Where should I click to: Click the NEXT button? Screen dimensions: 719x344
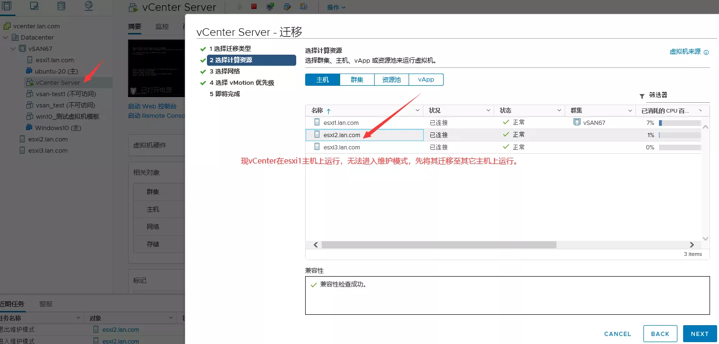tap(700, 334)
